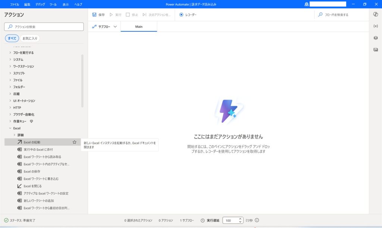The height and width of the screenshot is (228, 382).
Task: Open the Variables {x} pane
Action: pyautogui.click(x=375, y=26)
